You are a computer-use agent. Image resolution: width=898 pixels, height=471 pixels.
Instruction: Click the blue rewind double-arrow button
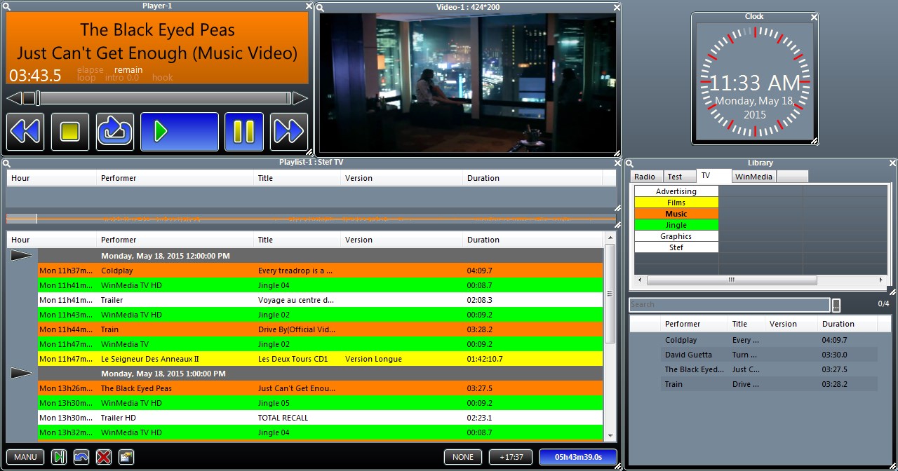pos(26,132)
